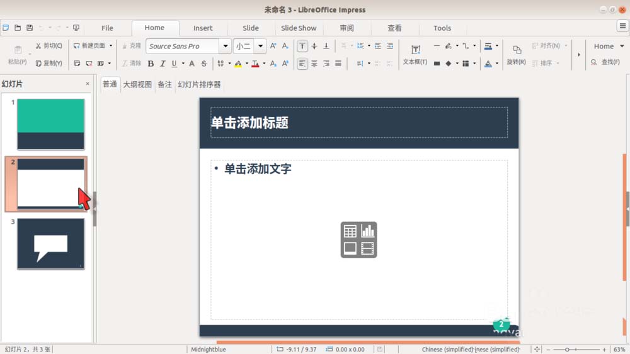Switch to the outline view (大纲视图) tab
This screenshot has width=630, height=354.
(137, 84)
